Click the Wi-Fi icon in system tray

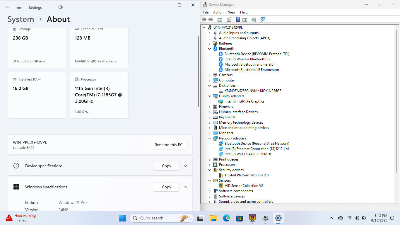click(x=350, y=218)
